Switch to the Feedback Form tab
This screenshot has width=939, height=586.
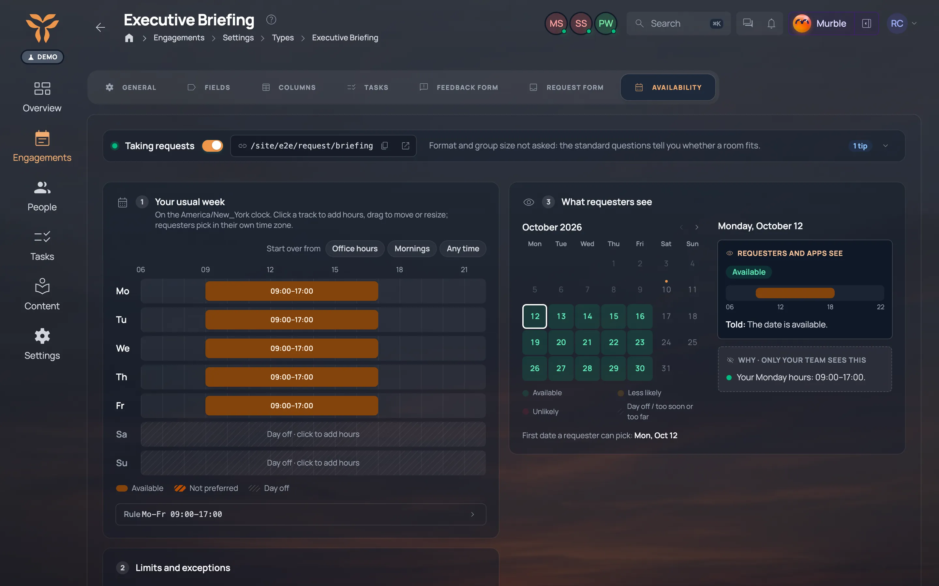pyautogui.click(x=459, y=87)
